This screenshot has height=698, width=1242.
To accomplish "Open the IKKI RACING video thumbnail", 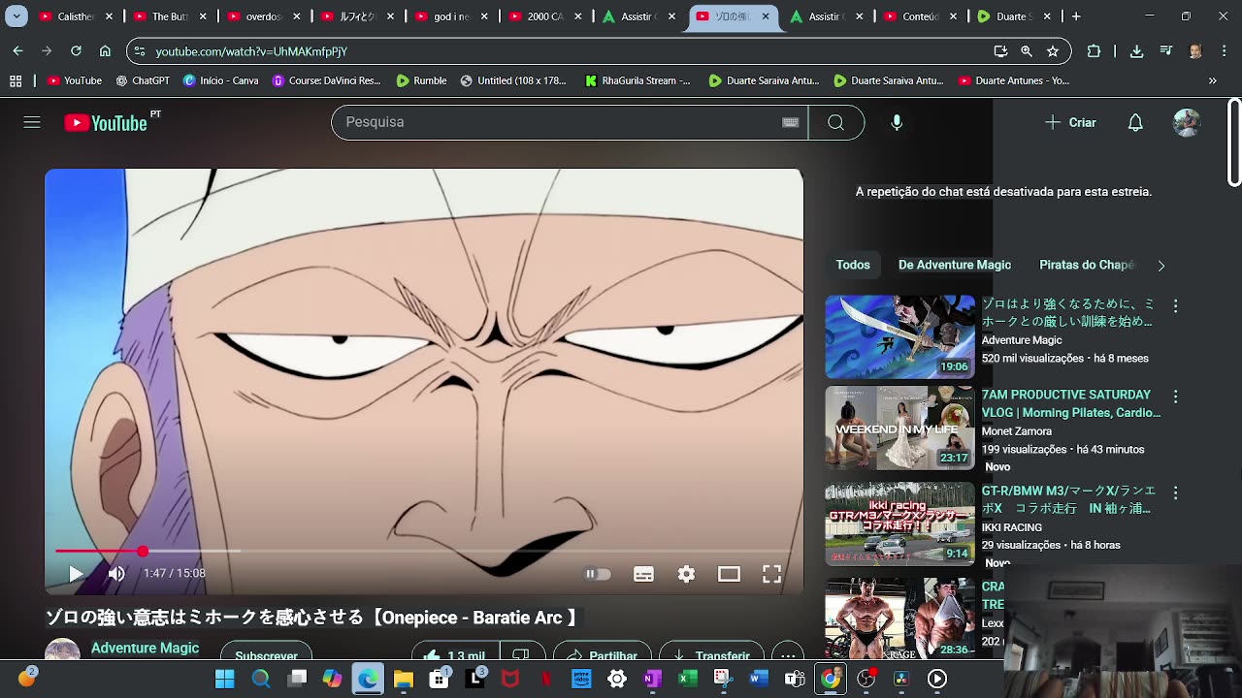I will tap(899, 523).
